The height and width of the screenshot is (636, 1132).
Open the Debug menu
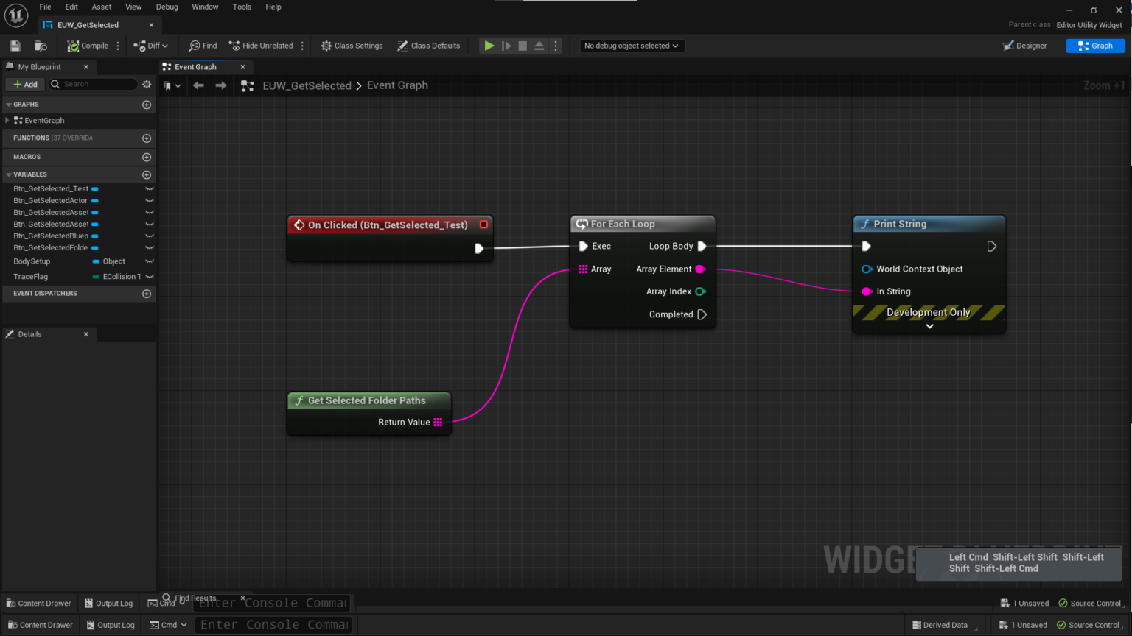(167, 7)
